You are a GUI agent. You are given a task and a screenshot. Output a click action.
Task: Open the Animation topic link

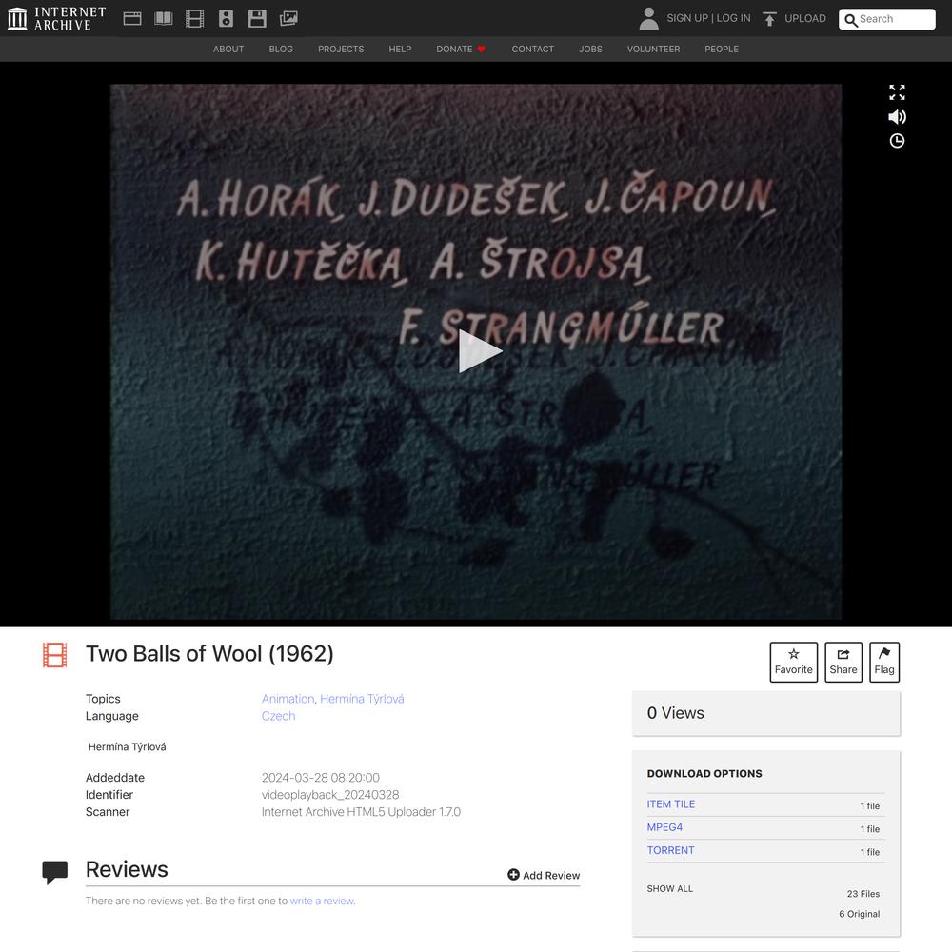(x=288, y=699)
